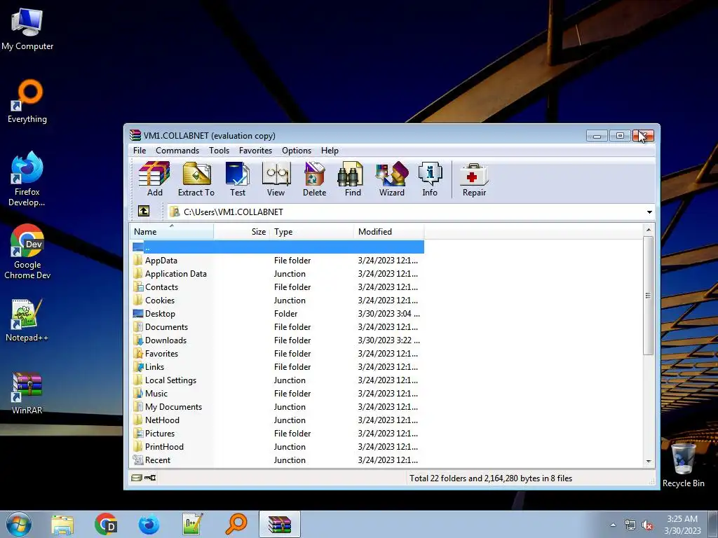Open My Computer desktop icon
This screenshot has width=718, height=538.
pyautogui.click(x=27, y=29)
